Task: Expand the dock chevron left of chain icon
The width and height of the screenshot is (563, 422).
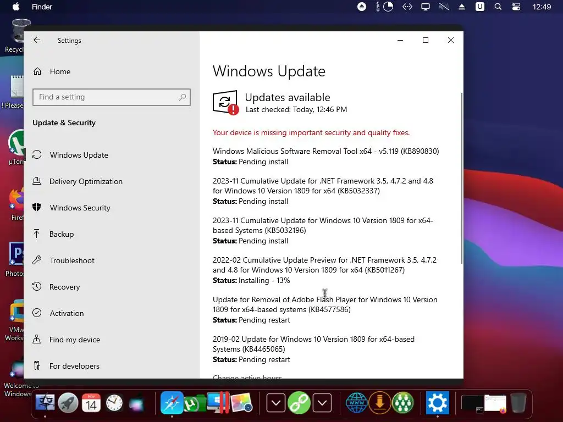Action: coord(276,403)
